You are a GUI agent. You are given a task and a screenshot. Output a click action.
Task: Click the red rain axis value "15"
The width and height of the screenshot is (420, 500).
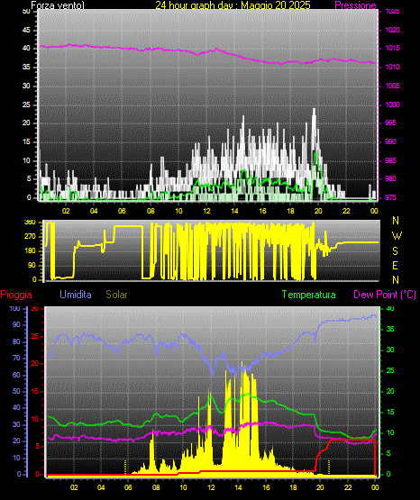tap(35, 391)
